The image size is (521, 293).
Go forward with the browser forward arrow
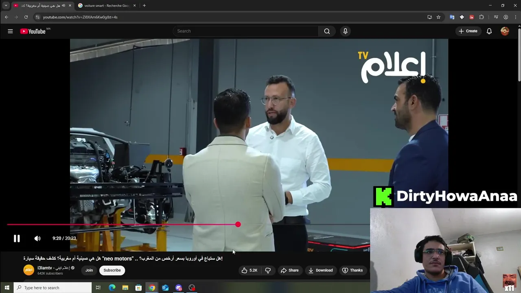[x=16, y=17]
